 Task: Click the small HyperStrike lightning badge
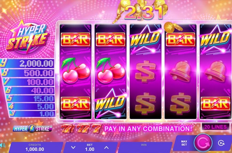(33, 128)
